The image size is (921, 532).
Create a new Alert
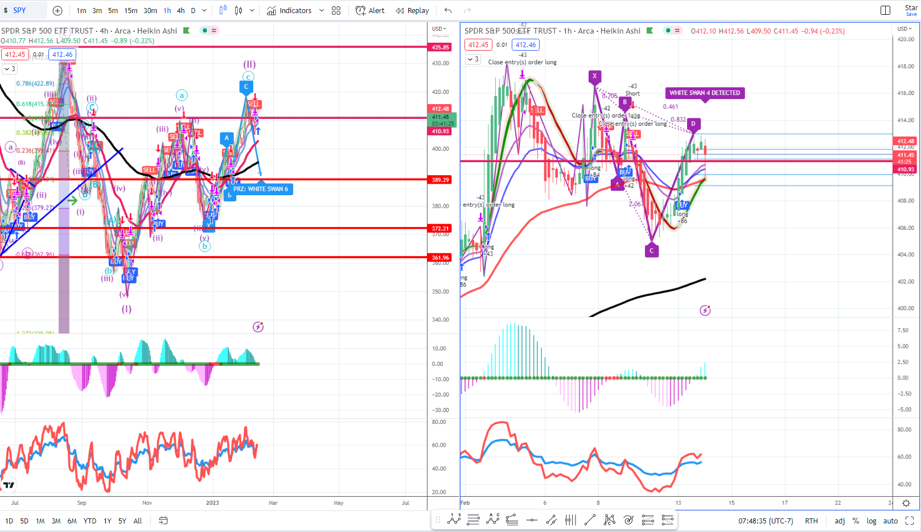pos(370,10)
